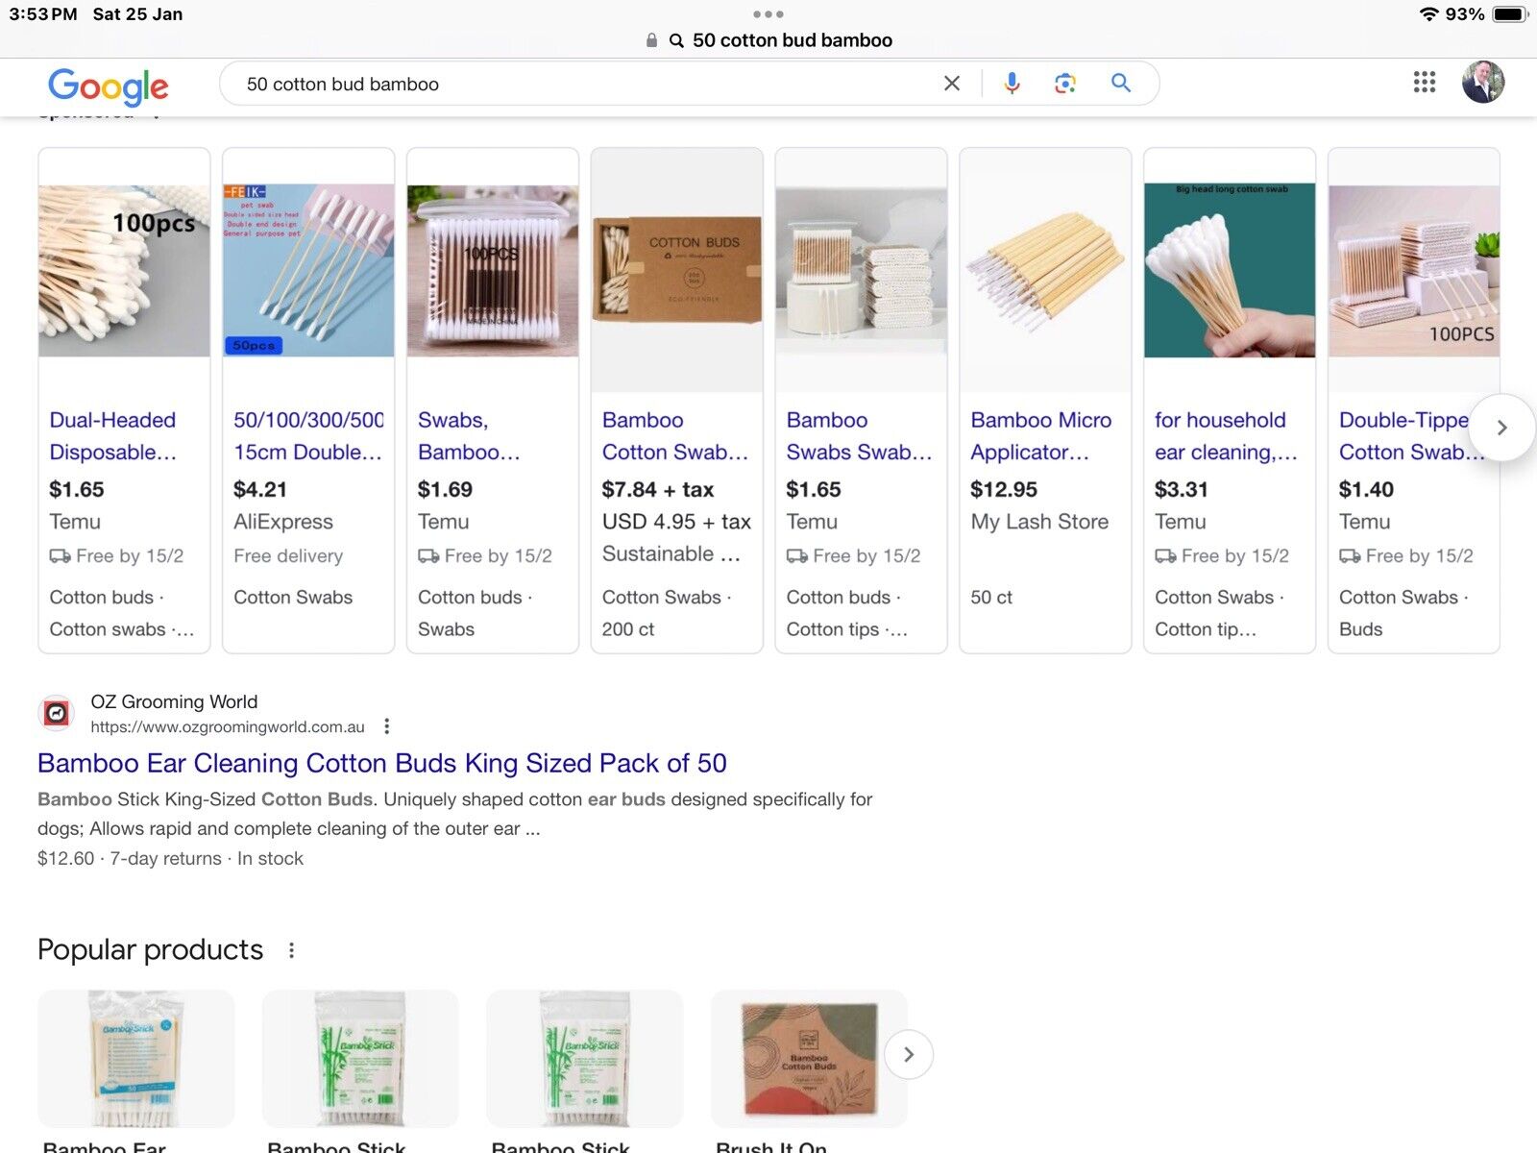1537x1153 pixels.
Task: Open the Bamboo Cotton Swab $7.84 listing
Action: click(x=674, y=435)
